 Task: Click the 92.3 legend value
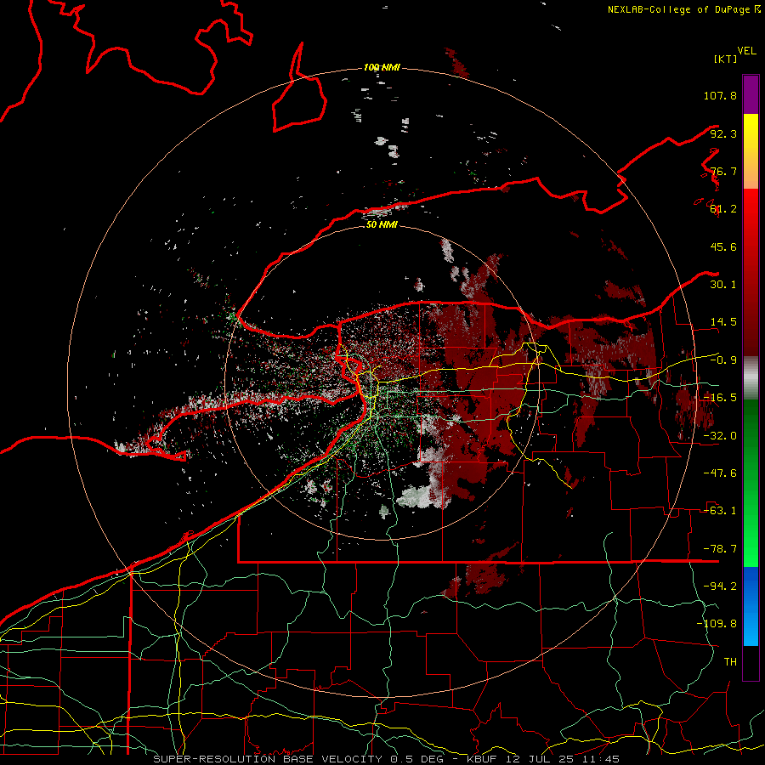[723, 133]
